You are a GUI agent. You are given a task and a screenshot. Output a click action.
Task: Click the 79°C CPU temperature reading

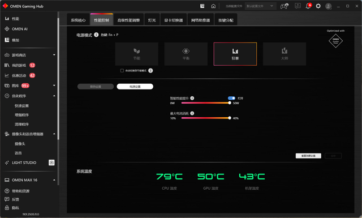point(169,177)
